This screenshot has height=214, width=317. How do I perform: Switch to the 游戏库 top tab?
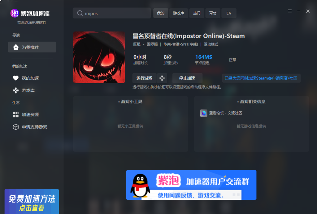pos(179,13)
